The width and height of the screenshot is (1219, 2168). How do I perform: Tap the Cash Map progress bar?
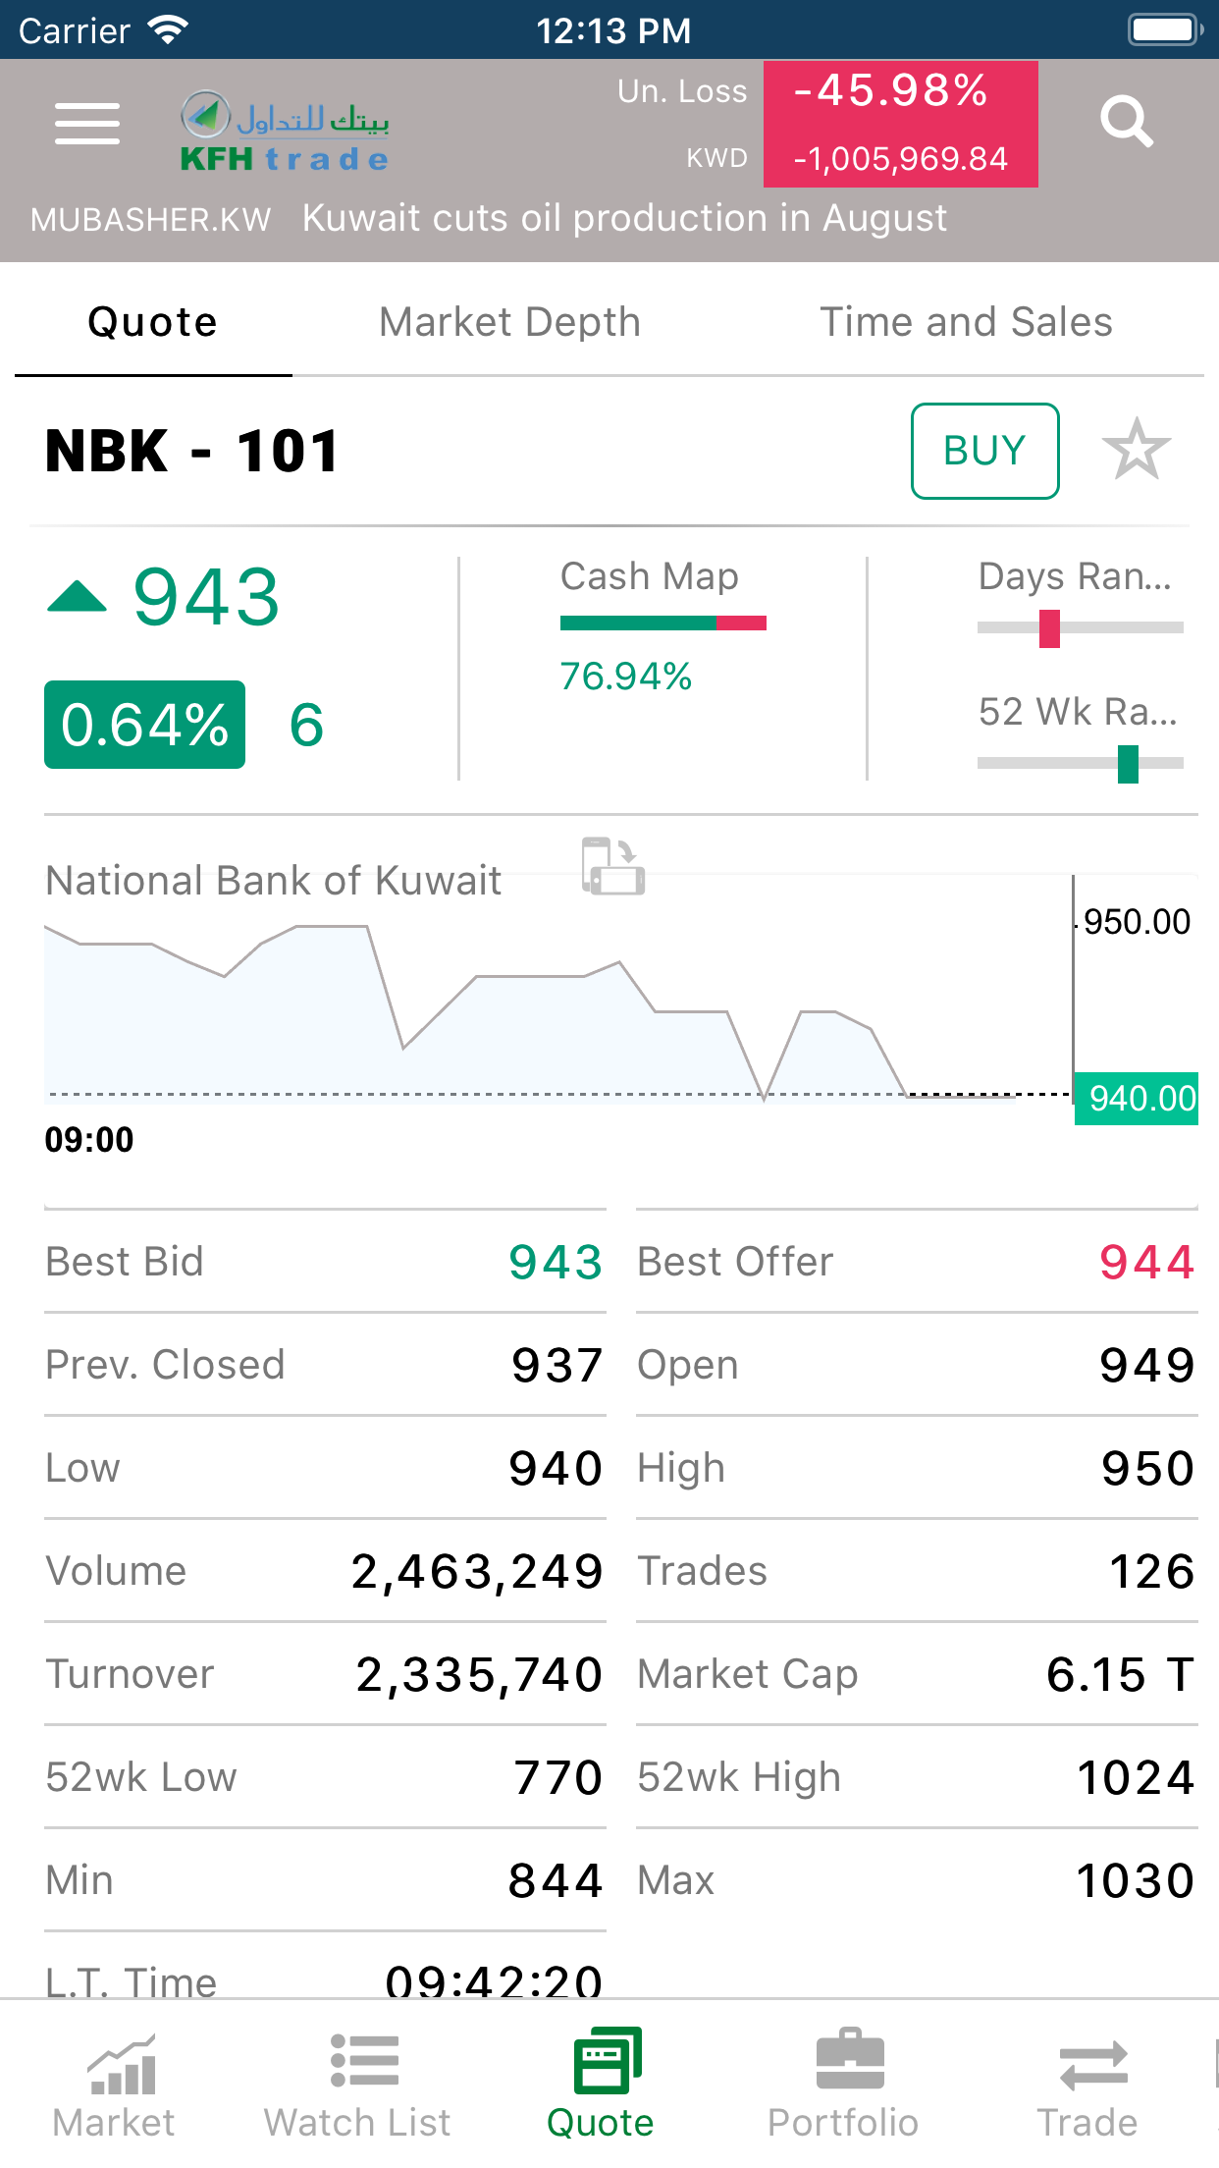tap(663, 623)
